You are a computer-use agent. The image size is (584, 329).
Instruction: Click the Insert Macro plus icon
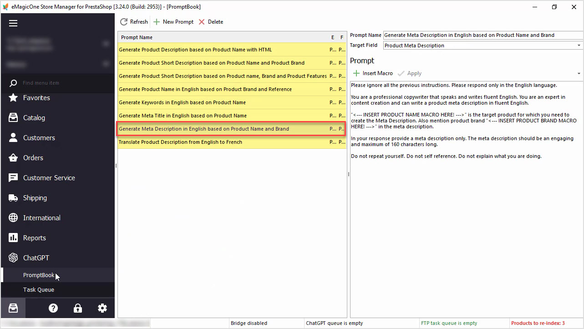(x=356, y=73)
